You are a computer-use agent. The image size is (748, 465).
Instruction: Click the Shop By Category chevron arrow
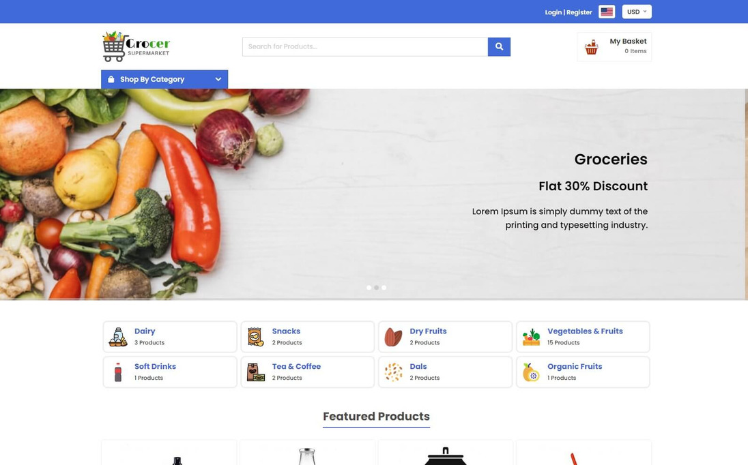218,79
